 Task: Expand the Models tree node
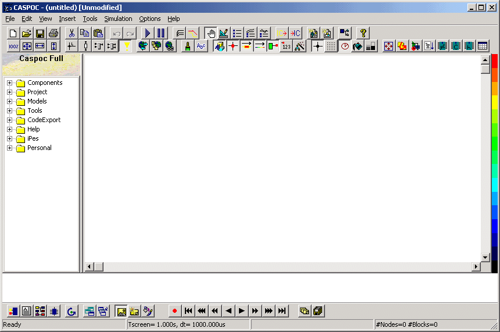[9, 101]
